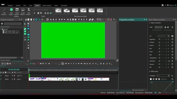Reset the Brightness value
Image resolution: width=177 pixels, height=99 pixels.
[172, 39]
